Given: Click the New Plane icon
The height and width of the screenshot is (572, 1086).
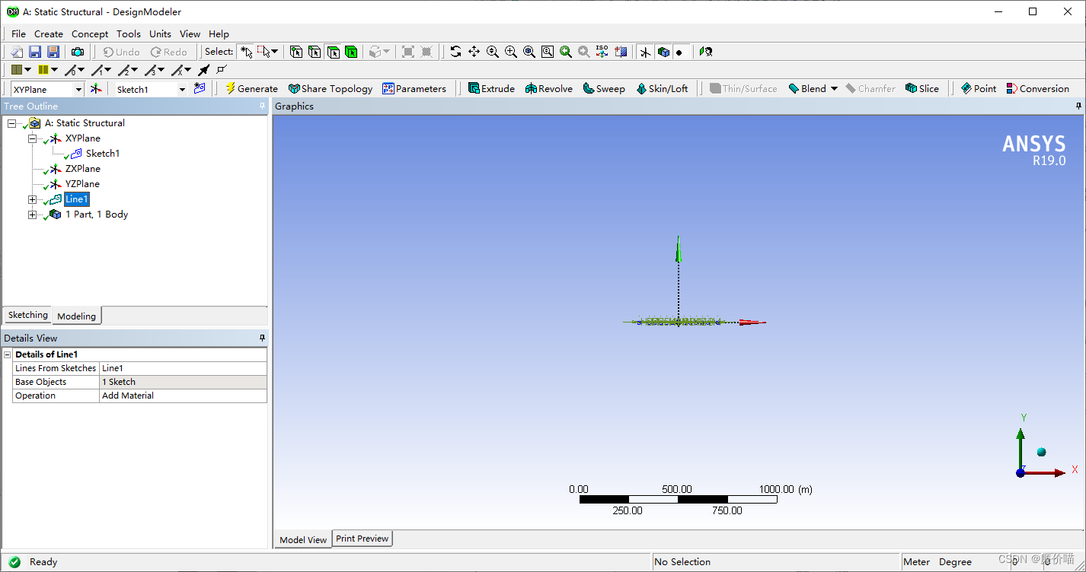Looking at the screenshot, I should (x=96, y=89).
